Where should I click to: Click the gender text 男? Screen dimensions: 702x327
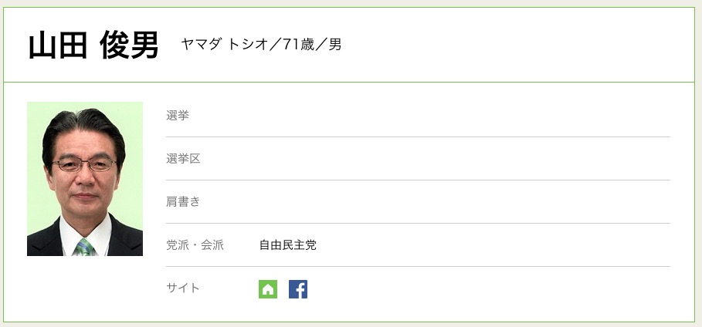coord(335,45)
